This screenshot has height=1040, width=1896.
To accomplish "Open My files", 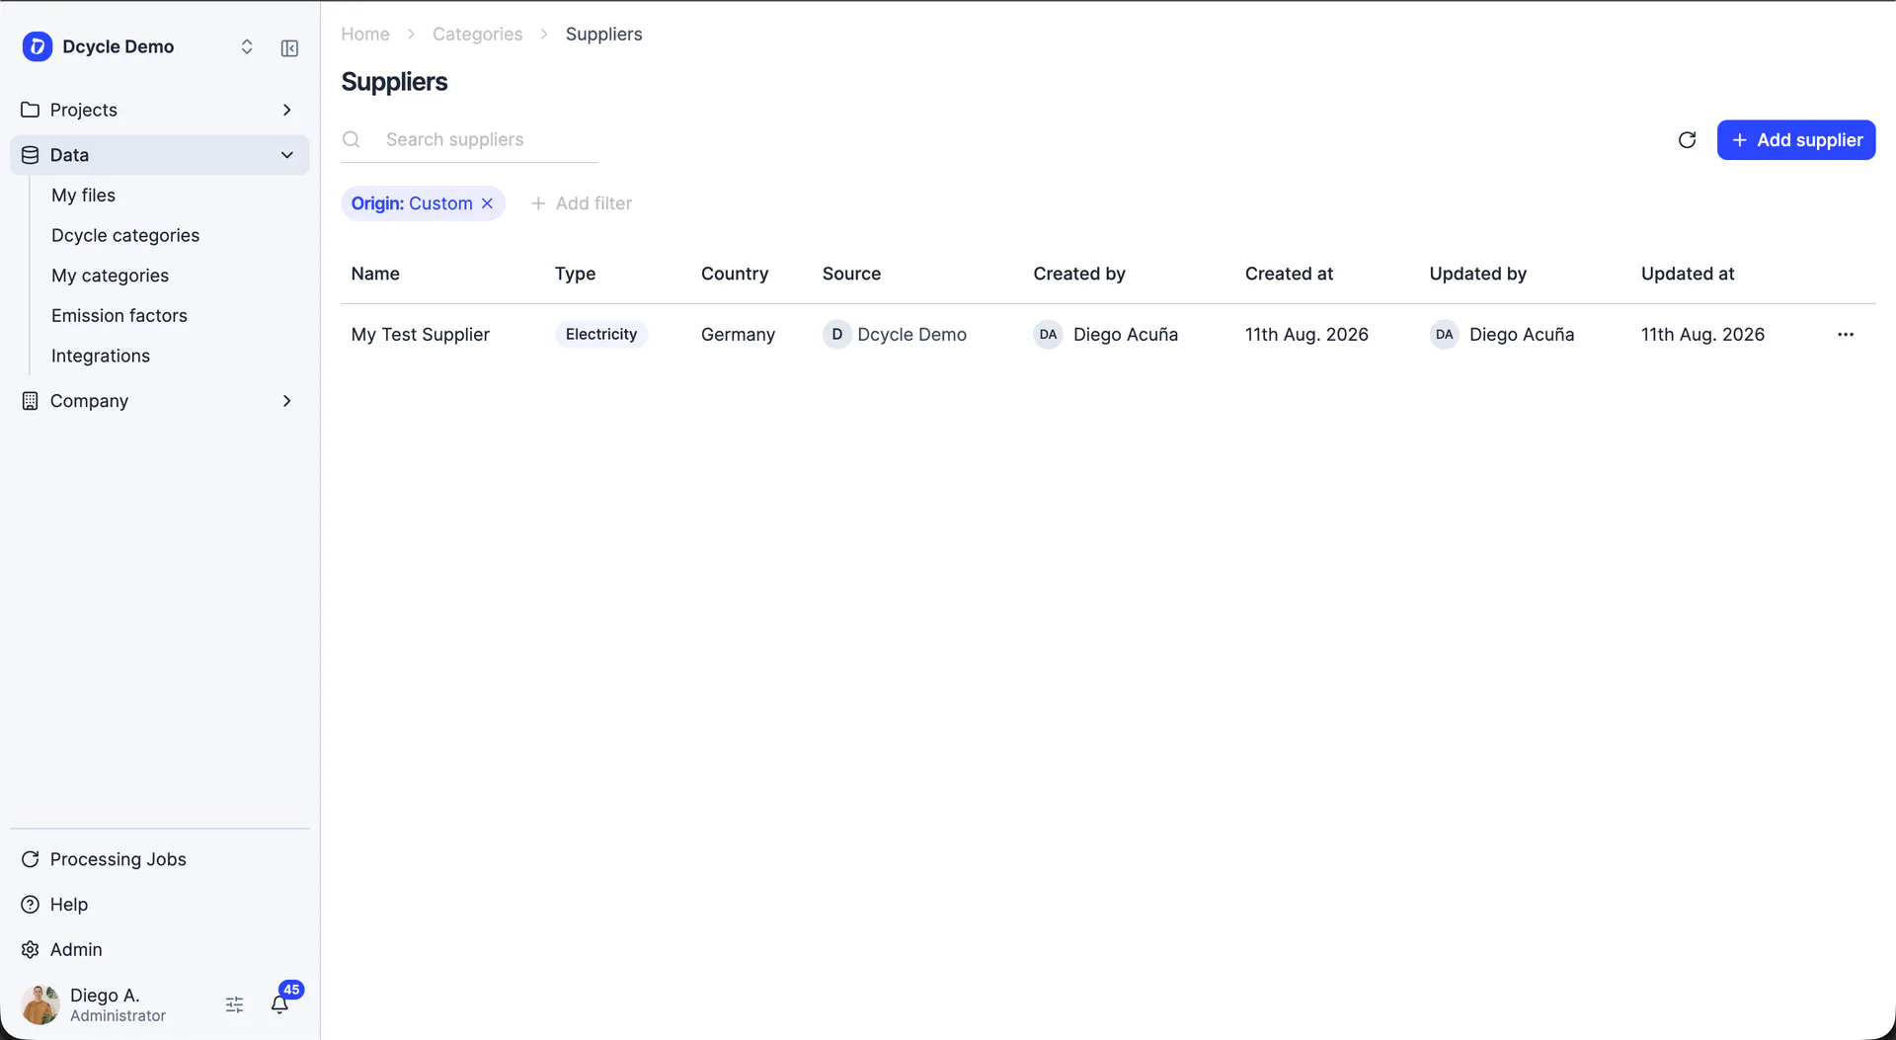I will click(x=84, y=196).
